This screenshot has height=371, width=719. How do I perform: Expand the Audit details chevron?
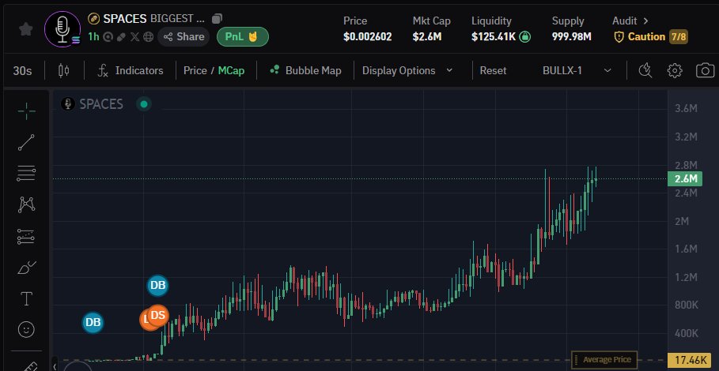(x=645, y=21)
